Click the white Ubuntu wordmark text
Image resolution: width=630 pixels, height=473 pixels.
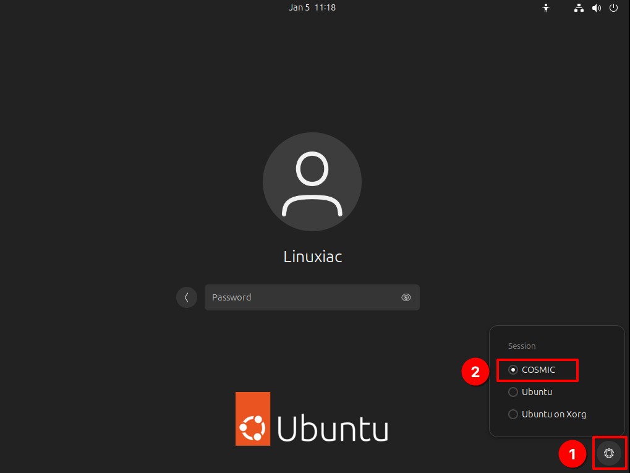[333, 428]
